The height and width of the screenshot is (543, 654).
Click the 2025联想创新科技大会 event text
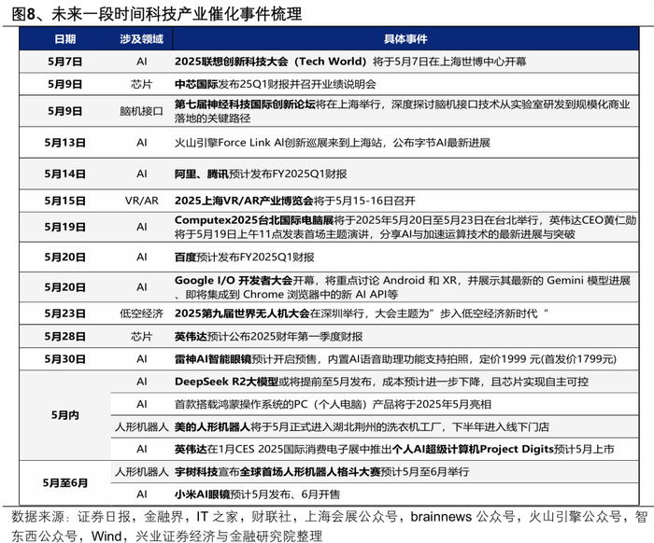click(x=232, y=62)
